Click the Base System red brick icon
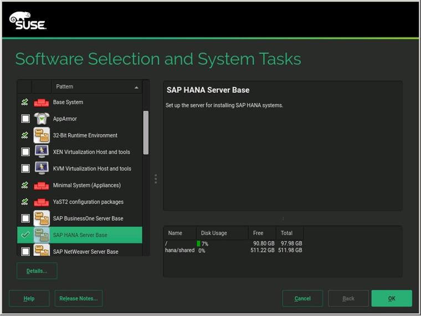The height and width of the screenshot is (316, 421). 42,103
